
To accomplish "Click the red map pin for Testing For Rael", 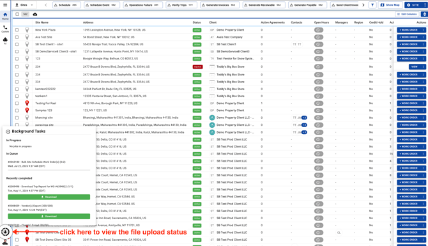I will 27,104.
